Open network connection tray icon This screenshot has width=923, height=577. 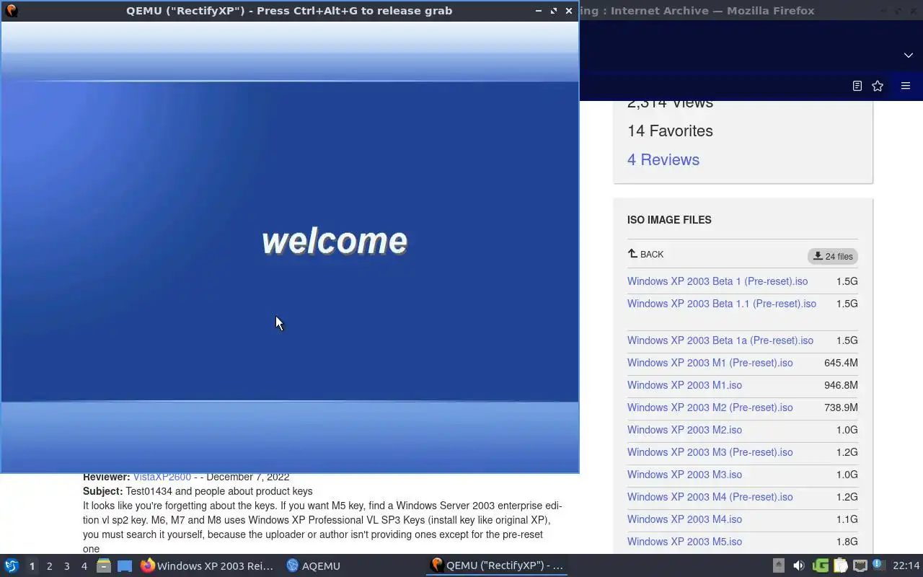coord(860,566)
